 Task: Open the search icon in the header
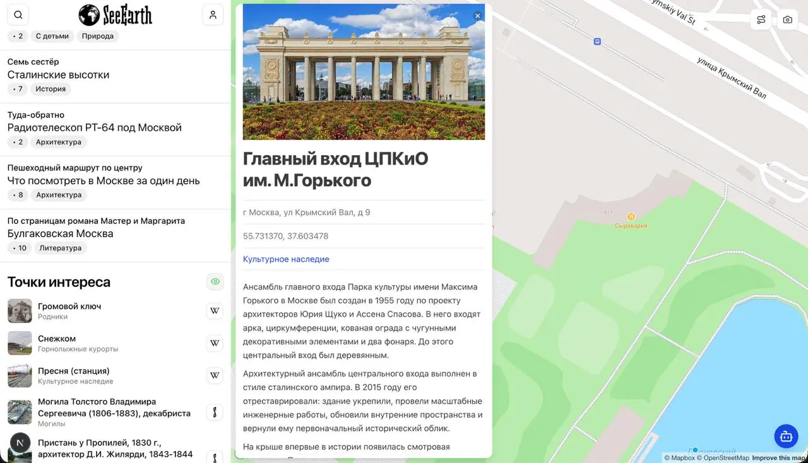tap(18, 15)
